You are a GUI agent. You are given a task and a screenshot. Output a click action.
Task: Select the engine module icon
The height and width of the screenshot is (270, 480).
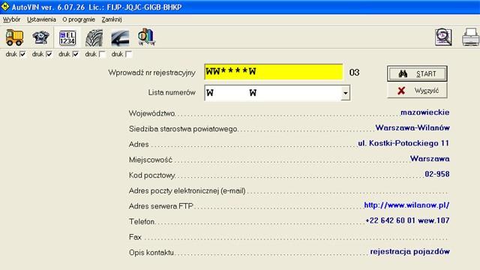40,37
